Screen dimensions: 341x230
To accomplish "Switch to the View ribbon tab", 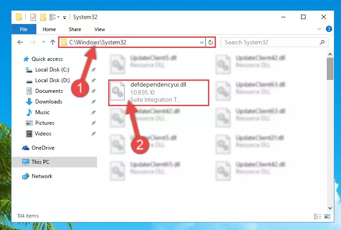I will [100, 29].
